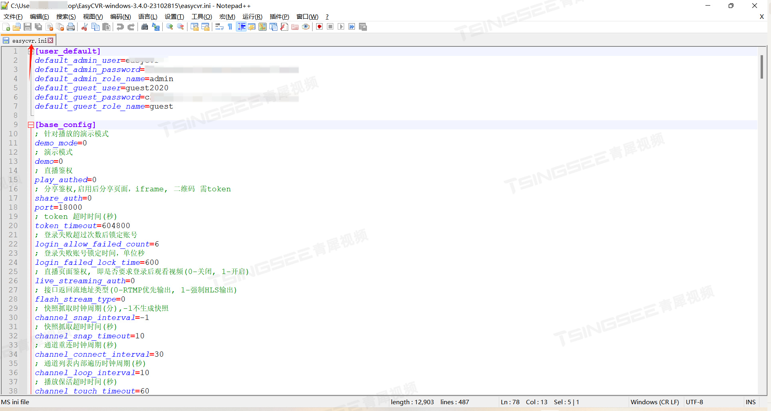Open the 语言(L) menu
The image size is (771, 411).
[x=148, y=16]
